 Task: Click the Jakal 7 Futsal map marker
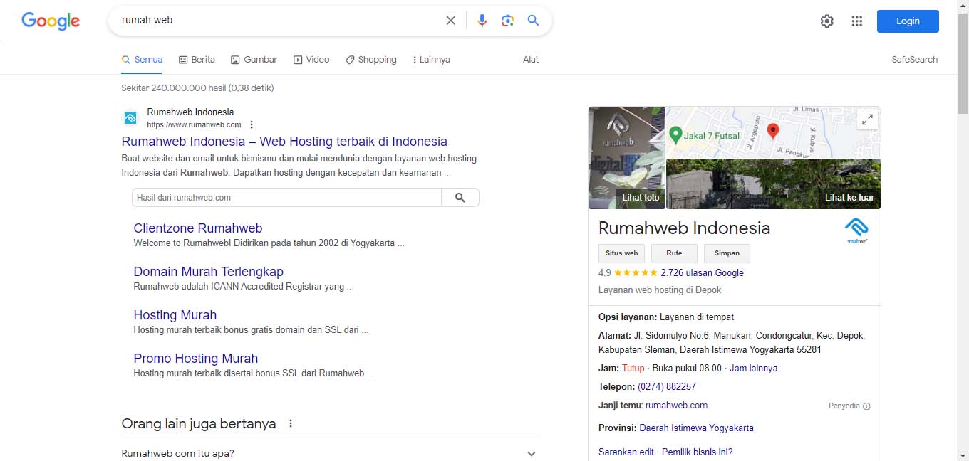tap(676, 134)
